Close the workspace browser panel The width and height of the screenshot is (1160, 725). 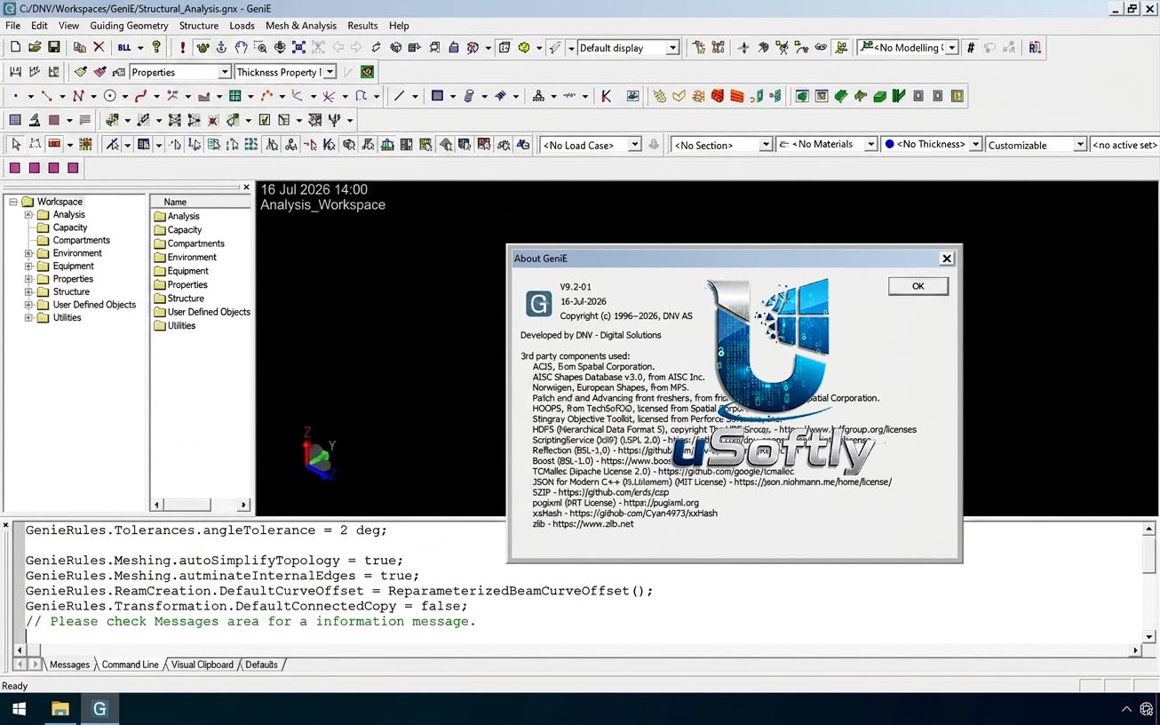(x=247, y=187)
